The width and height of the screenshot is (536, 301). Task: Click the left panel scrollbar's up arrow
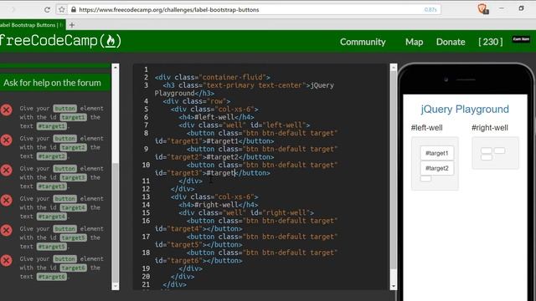point(116,67)
